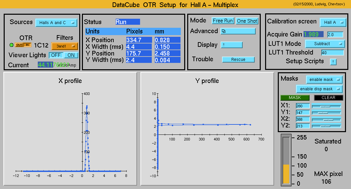Click the Display exclamation button
This screenshot has height=189, width=351.
point(231,45)
